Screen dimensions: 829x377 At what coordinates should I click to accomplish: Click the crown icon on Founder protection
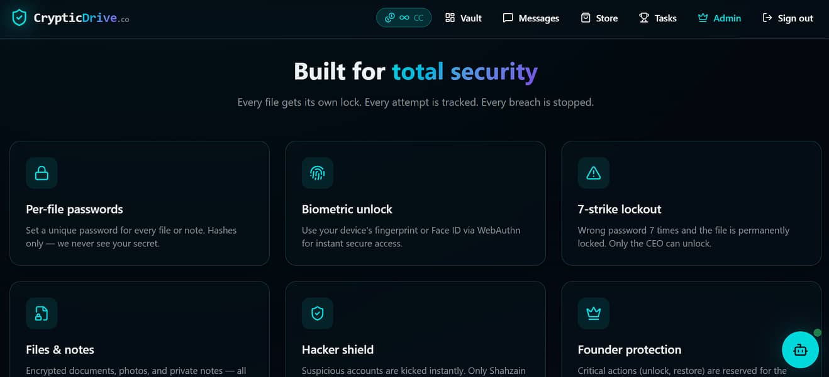pos(594,314)
